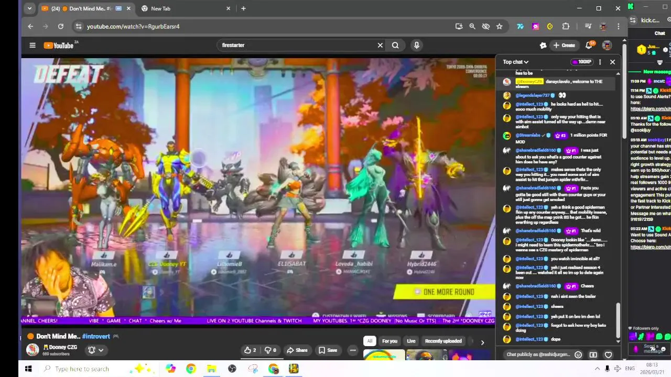Close the New Tab tab
671x377 pixels.
coord(228,8)
